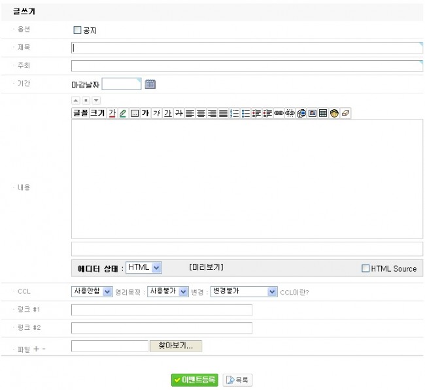The image size is (425, 390).
Task: Insert bulleted list
Action: pyautogui.click(x=245, y=113)
